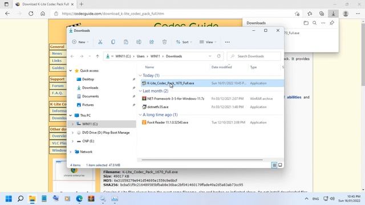Open Edge Collections icon
The height and width of the screenshot is (205, 365).
(322, 14)
